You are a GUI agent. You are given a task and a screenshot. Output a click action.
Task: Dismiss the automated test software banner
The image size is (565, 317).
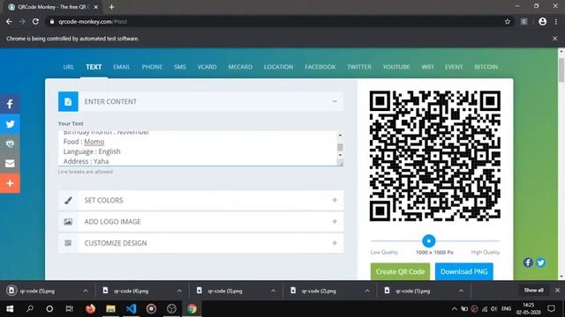[555, 39]
